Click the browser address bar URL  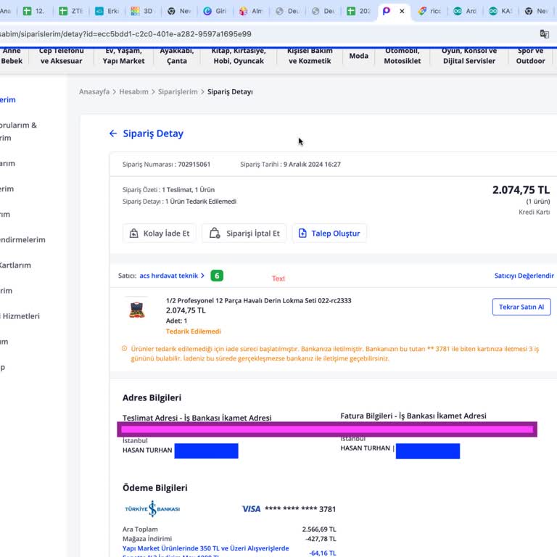coord(125,34)
